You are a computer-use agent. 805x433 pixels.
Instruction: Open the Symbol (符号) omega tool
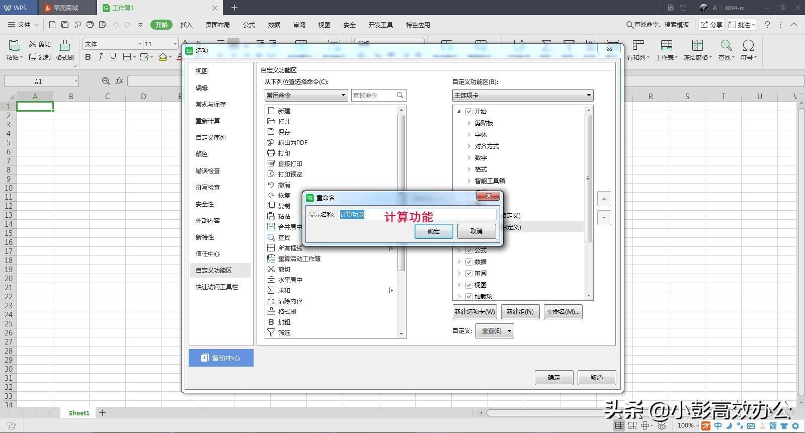click(x=748, y=50)
